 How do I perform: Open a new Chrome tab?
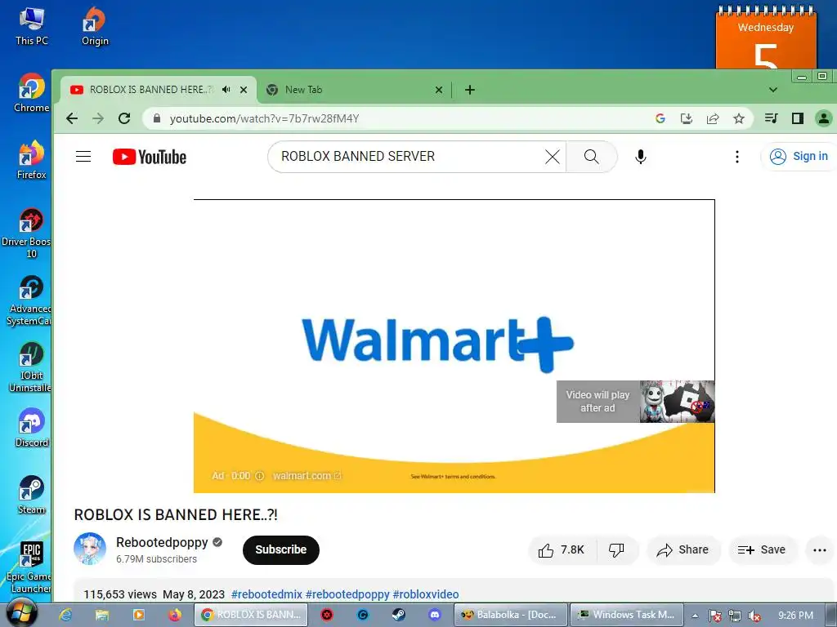(x=470, y=90)
